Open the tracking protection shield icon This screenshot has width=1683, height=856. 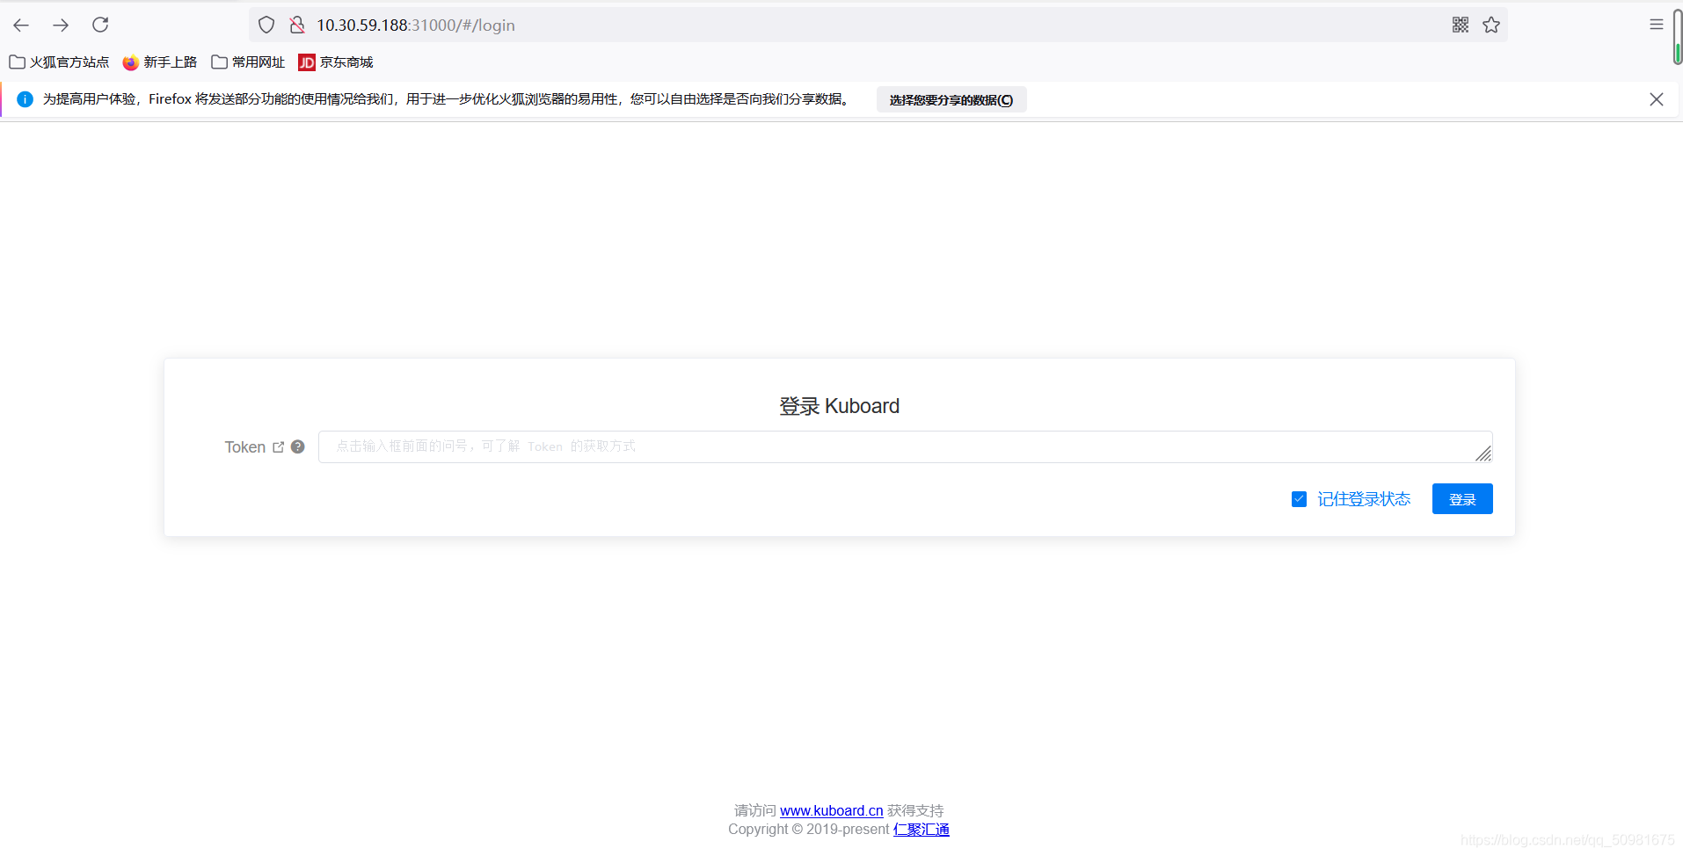[x=266, y=25]
